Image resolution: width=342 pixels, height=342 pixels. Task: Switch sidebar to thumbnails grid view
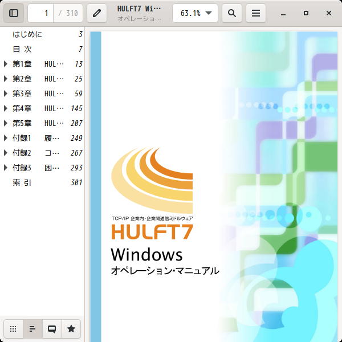pyautogui.click(x=13, y=329)
